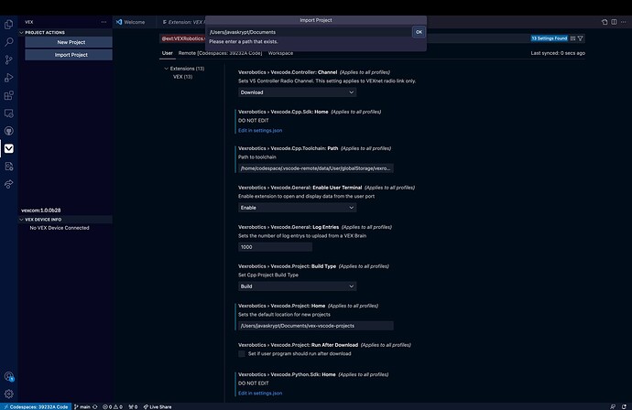Image resolution: width=632 pixels, height=410 pixels.
Task: Select the Workspace settings tab
Action: point(280,53)
